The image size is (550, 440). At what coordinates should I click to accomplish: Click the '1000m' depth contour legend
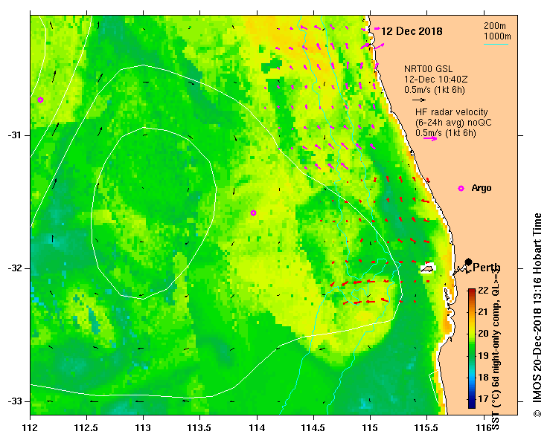coord(497,36)
